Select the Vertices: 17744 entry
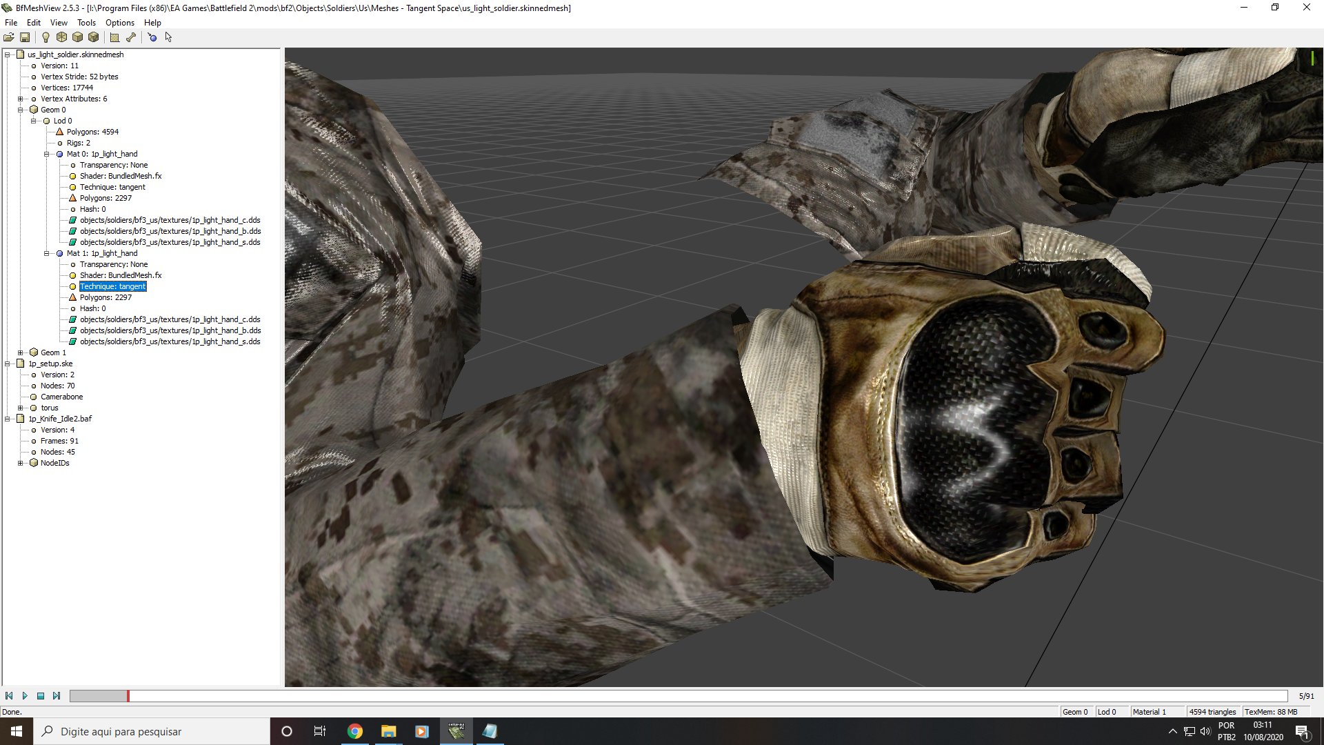 tap(66, 88)
